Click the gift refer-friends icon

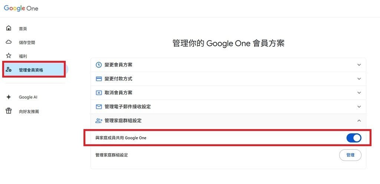(9, 111)
